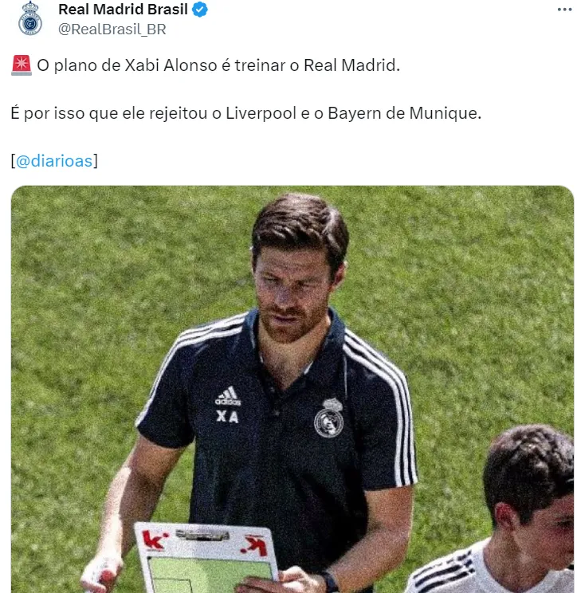Visit the @RealBrasil_BR handle link
Image resolution: width=577 pixels, height=593 pixels.
point(112,29)
